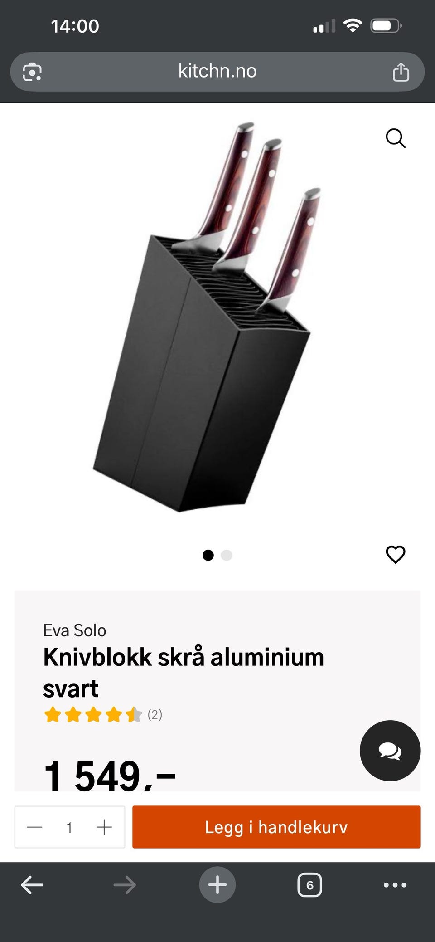This screenshot has width=435, height=942.
Task: Open the live chat bubble
Action: 390,751
